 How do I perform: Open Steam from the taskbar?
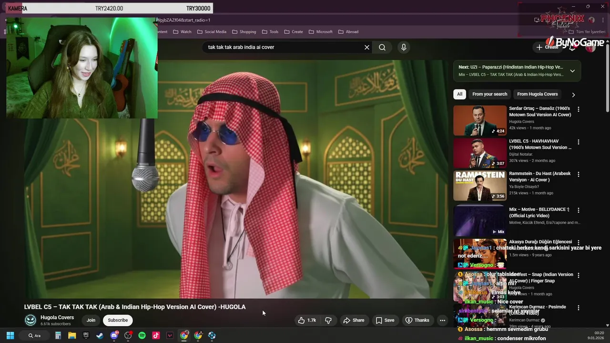point(100,335)
